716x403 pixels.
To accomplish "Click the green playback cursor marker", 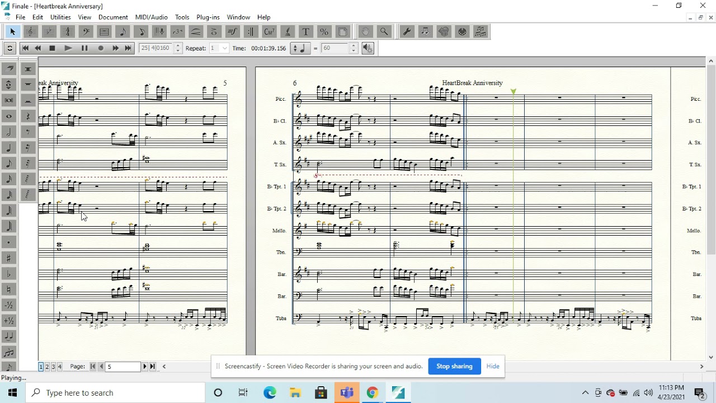I will [514, 91].
